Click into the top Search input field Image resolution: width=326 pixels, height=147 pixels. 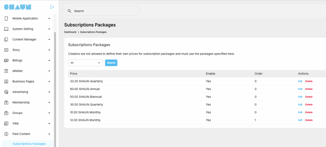[x=102, y=11]
